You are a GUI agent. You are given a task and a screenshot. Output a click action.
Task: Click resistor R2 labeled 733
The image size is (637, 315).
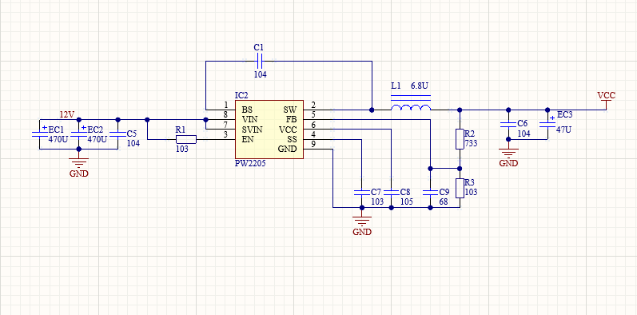[x=460, y=139]
